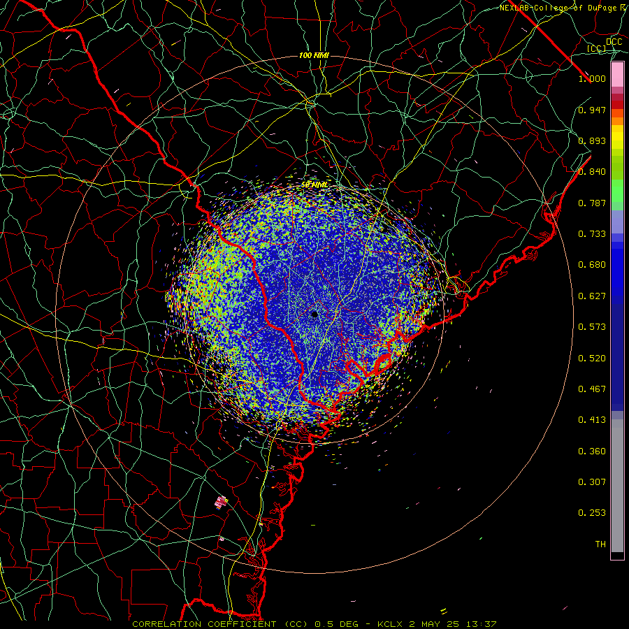The width and height of the screenshot is (629, 629).
Task: Click the 0.520 scale label
Action: click(592, 359)
